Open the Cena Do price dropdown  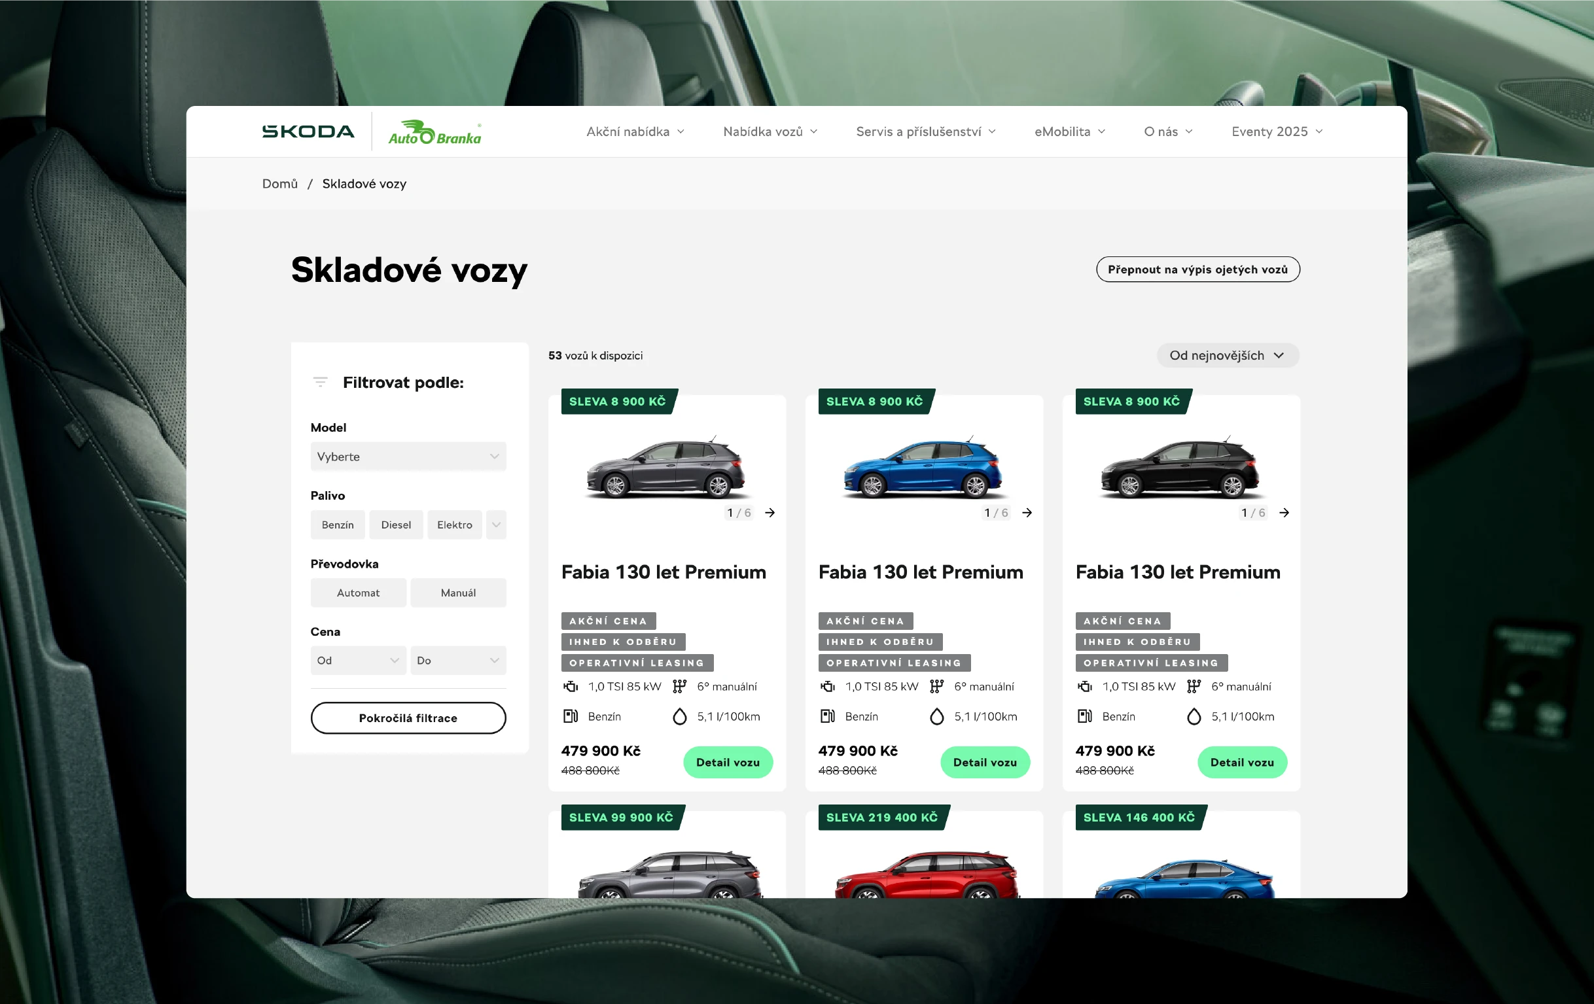click(458, 661)
